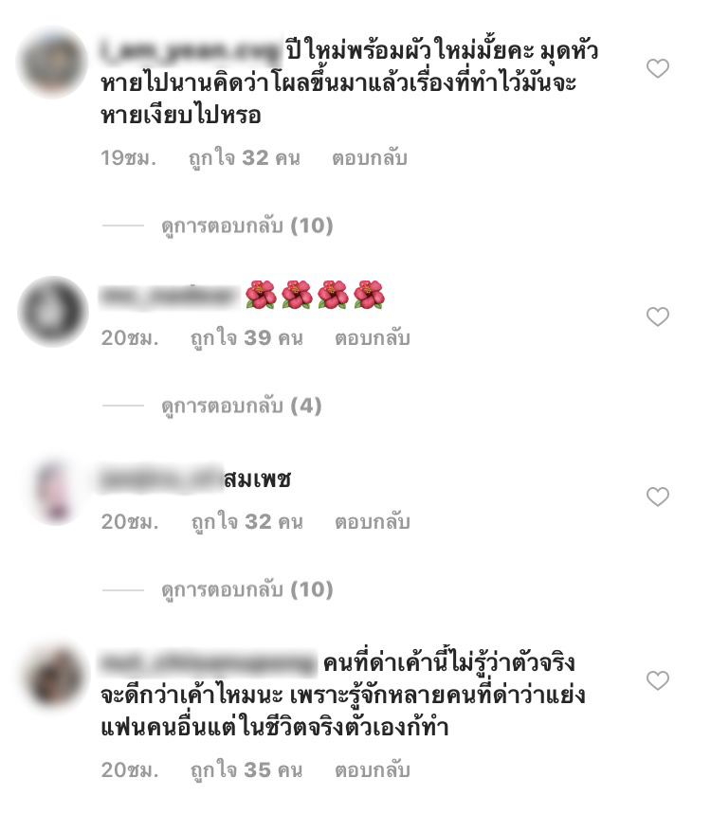711x814 pixels.
Task: Like the สมเพช comment with heart icon
Action: pyautogui.click(x=658, y=497)
